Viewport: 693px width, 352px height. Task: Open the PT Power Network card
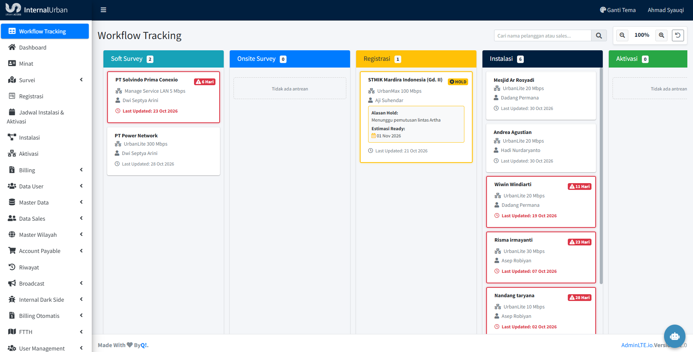[x=164, y=151]
